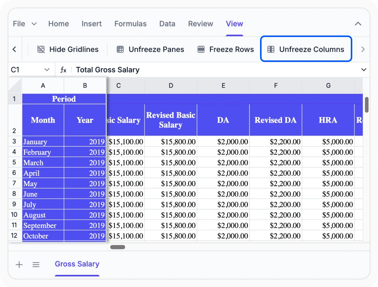This screenshot has width=378, height=287.
Task: Click the Unfreeze Panes grid icon
Action: point(120,49)
